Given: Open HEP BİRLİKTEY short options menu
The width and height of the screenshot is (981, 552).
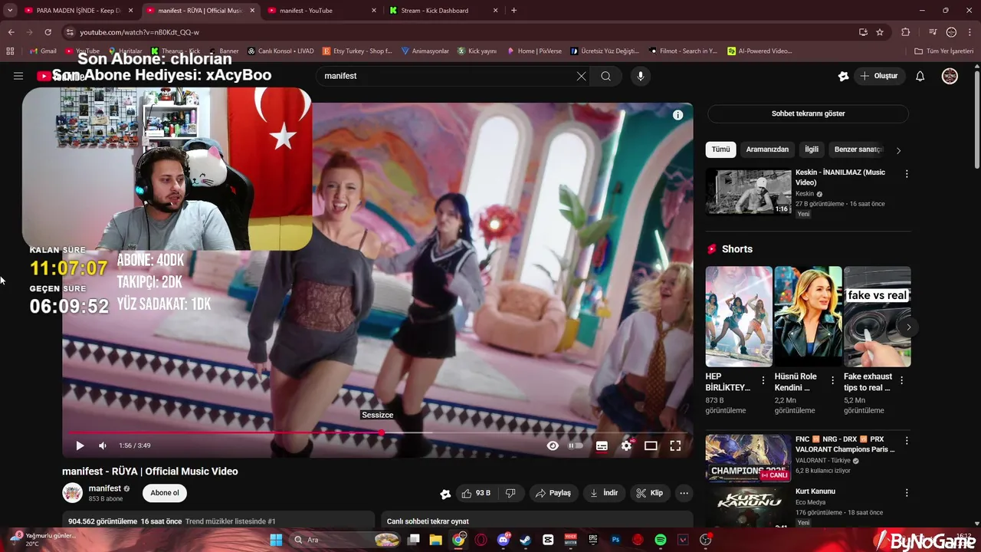Looking at the screenshot, I should [x=763, y=380].
